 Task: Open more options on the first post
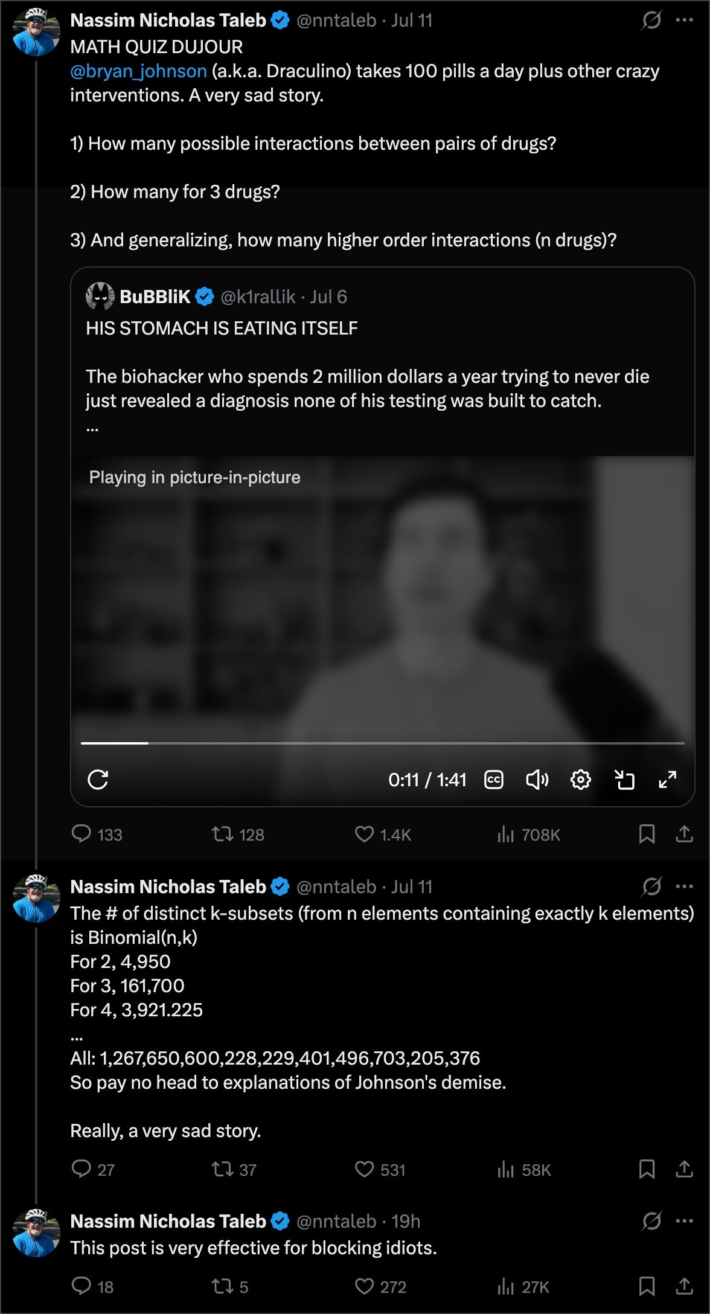pyautogui.click(x=684, y=20)
